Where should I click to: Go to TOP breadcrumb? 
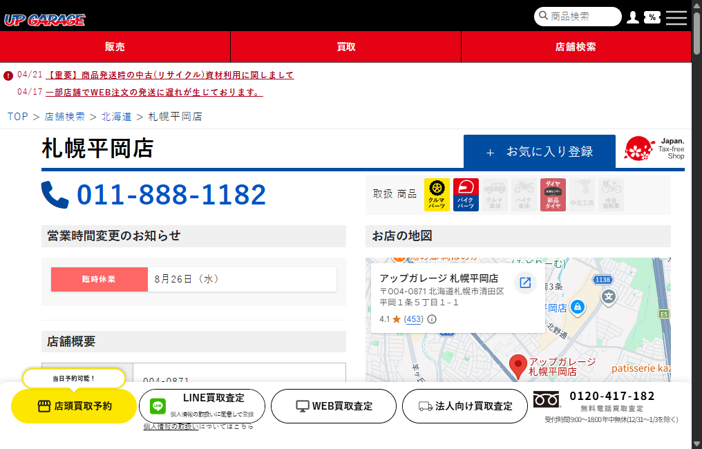point(18,117)
